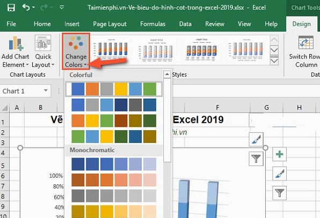Open the Quick Layout gallery

(43, 52)
